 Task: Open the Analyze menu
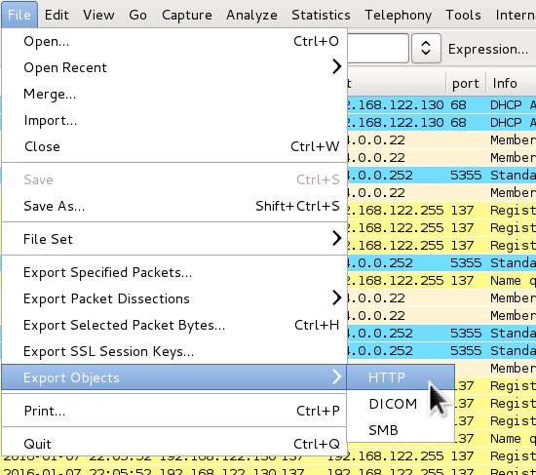click(x=251, y=15)
